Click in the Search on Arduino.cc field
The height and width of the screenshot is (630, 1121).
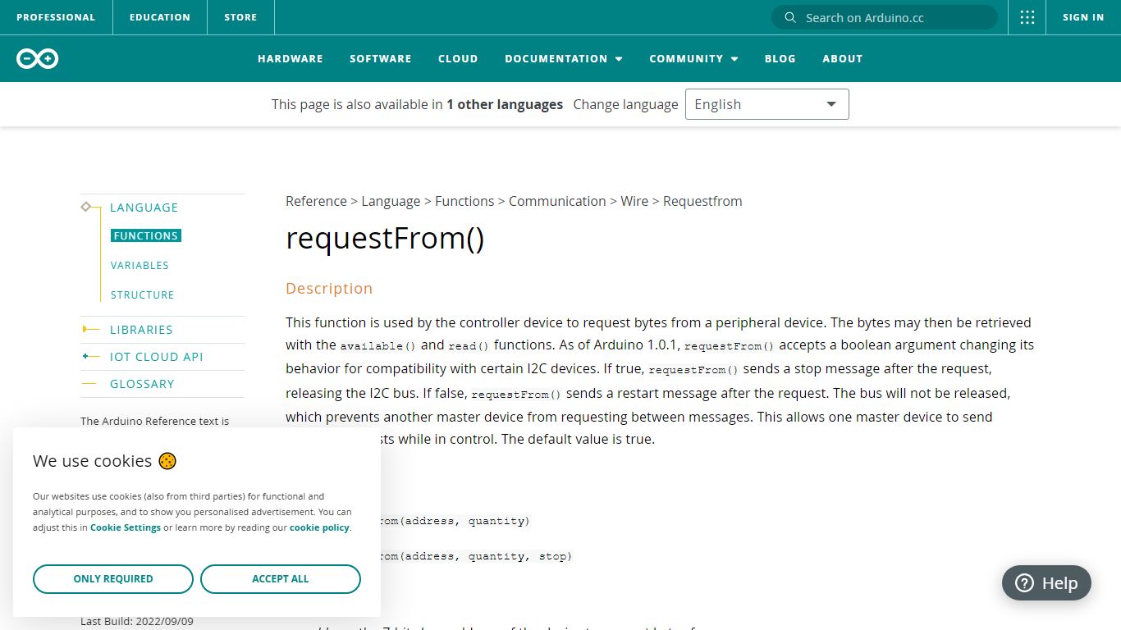[x=885, y=17]
